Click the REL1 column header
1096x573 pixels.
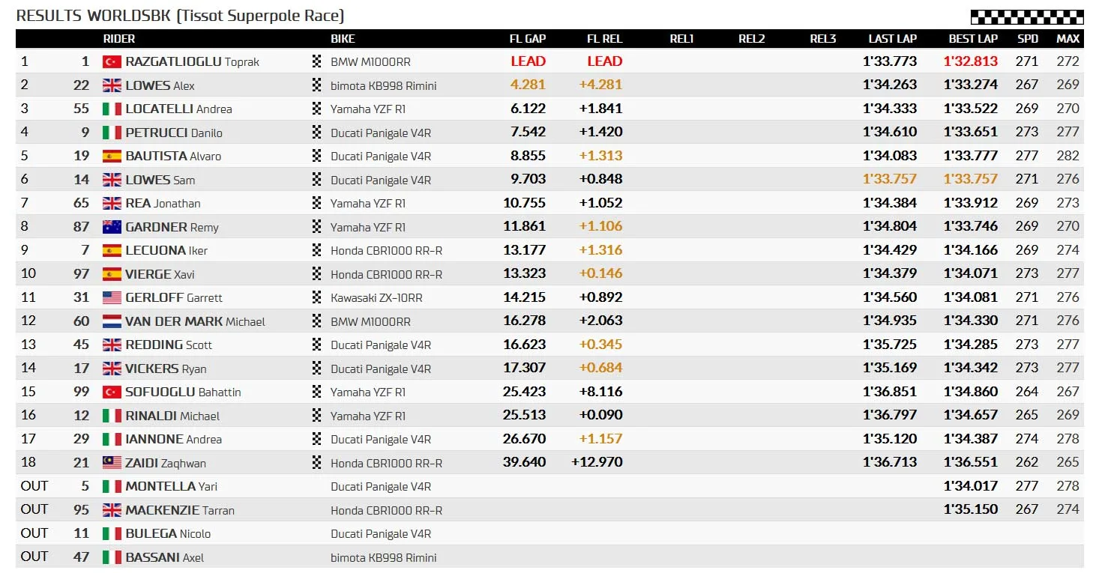pos(681,39)
